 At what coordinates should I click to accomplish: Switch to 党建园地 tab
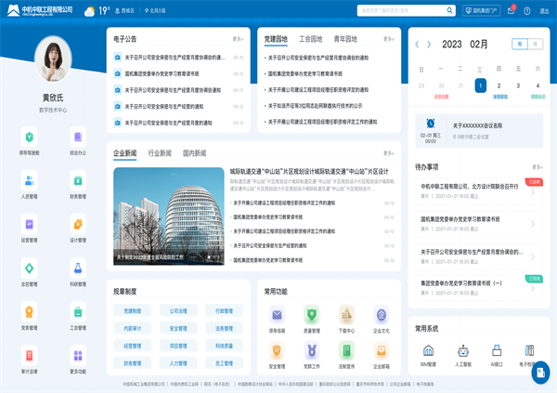click(x=276, y=39)
